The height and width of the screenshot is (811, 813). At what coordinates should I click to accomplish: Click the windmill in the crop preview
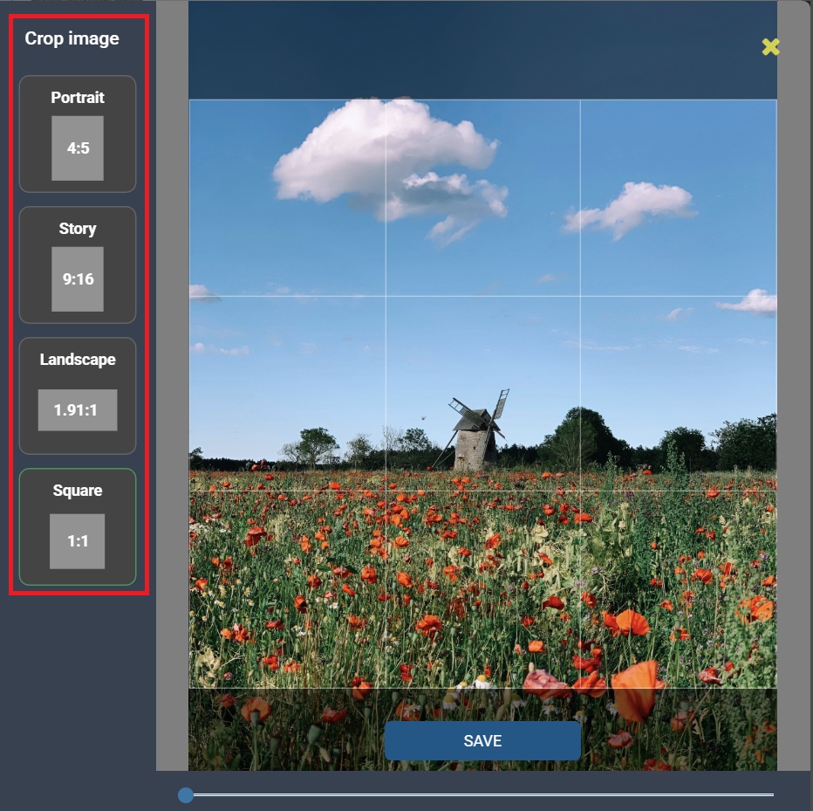coord(475,430)
